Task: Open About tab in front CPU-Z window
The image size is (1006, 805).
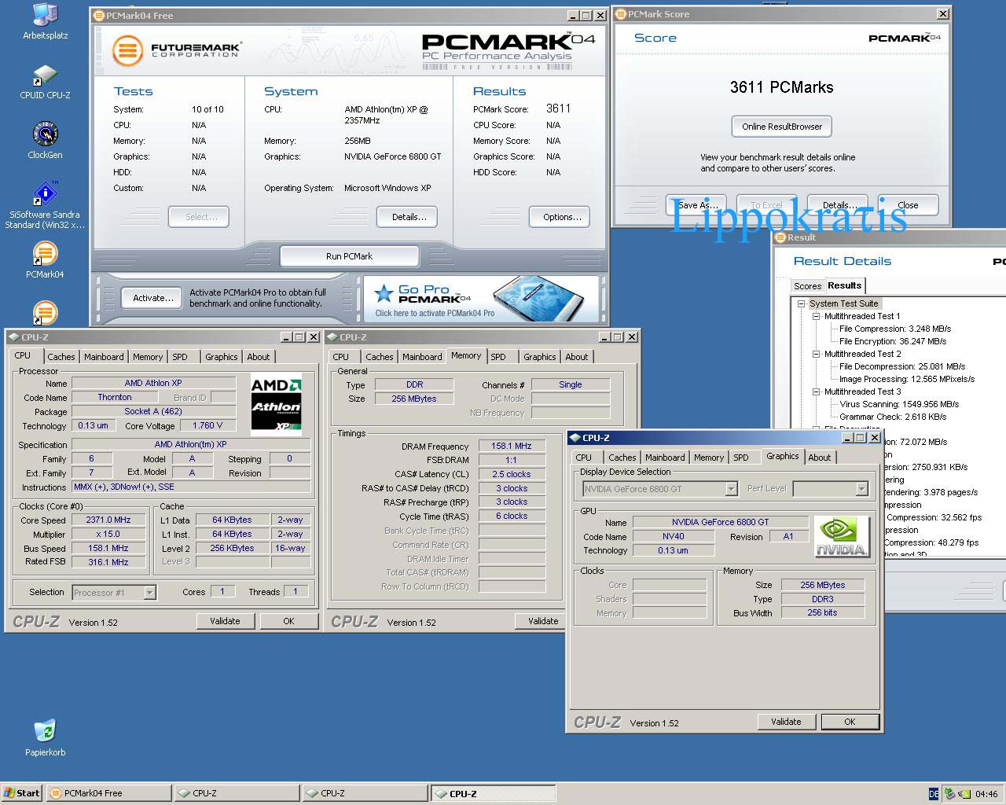Action: (x=820, y=458)
